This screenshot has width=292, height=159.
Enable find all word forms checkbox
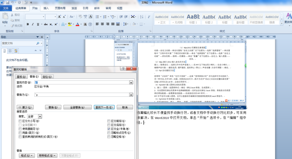(20, 137)
